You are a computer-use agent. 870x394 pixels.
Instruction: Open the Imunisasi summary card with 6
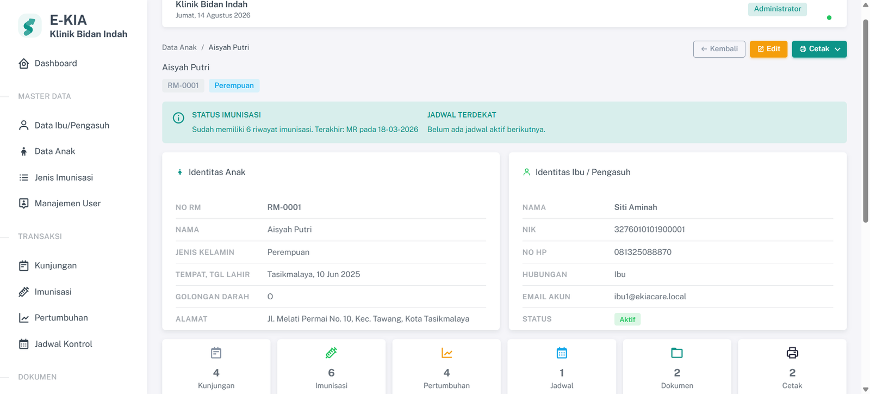[331, 367]
